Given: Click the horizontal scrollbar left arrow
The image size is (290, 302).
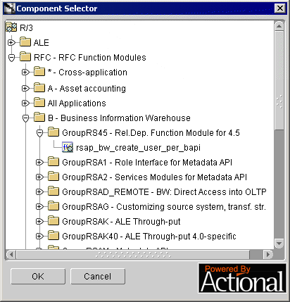Looking at the screenshot, I should pyautogui.click(x=11, y=254).
